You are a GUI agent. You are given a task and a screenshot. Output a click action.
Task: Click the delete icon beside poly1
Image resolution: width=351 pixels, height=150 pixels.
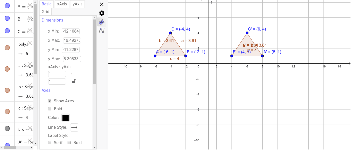click(30, 42)
